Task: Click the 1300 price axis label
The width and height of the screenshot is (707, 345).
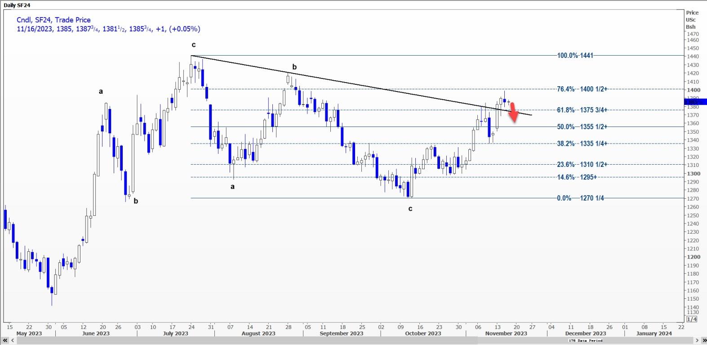Action: click(694, 174)
